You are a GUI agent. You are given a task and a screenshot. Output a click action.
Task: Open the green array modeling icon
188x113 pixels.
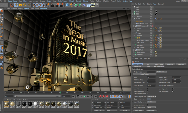click(x=80, y=5)
